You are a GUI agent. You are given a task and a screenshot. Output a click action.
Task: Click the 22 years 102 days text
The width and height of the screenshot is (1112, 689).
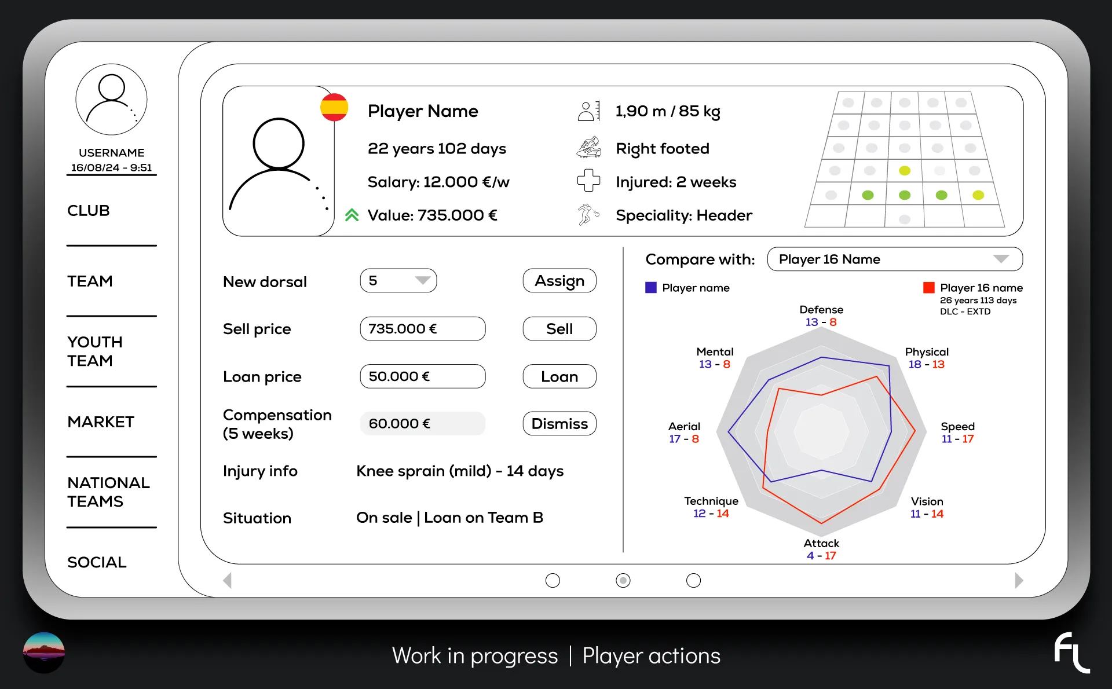pyautogui.click(x=437, y=149)
